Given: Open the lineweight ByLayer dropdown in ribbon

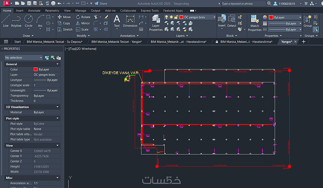Looking at the screenshot, I should tap(285, 23).
